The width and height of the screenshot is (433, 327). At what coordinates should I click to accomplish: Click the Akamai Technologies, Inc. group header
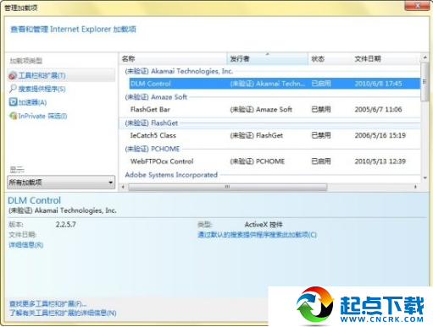point(179,71)
